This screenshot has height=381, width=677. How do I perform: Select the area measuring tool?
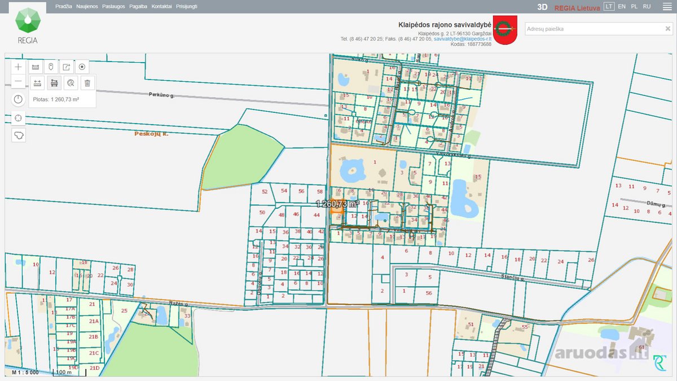tap(54, 83)
